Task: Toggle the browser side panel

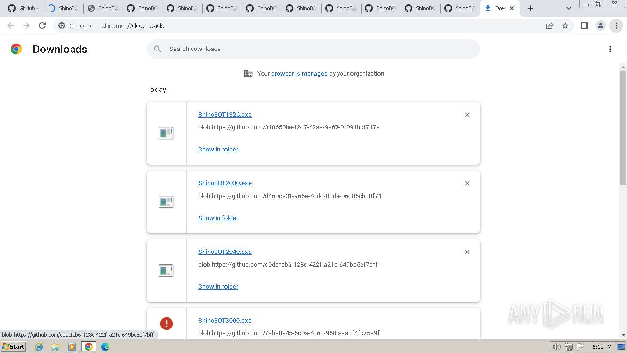Action: (x=584, y=25)
